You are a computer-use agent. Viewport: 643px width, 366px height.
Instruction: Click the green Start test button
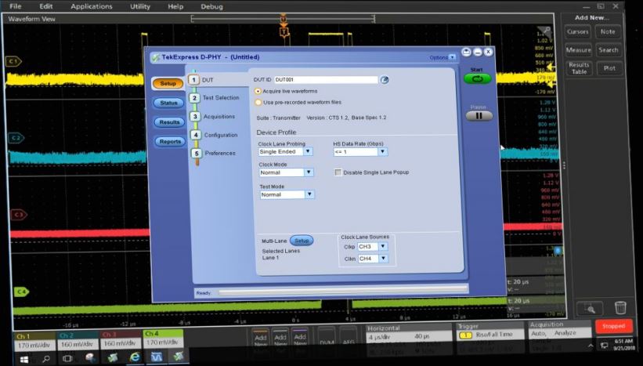[x=477, y=79]
